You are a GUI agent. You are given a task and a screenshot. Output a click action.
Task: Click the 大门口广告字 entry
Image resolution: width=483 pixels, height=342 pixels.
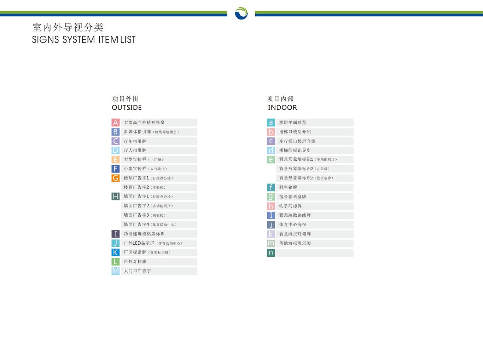(159, 270)
